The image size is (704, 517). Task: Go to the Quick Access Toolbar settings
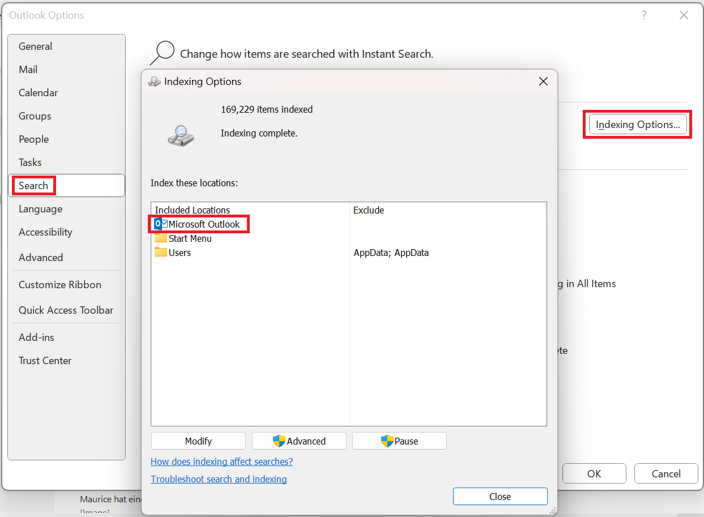[x=66, y=310]
